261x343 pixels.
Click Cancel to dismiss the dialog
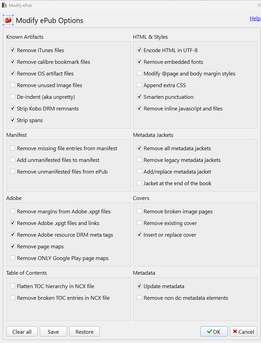pos(243,332)
